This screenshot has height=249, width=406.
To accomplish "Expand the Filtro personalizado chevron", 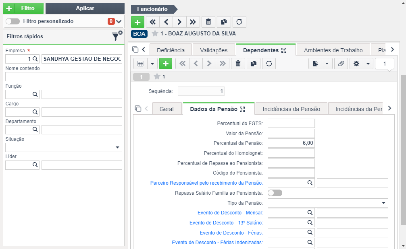I will pyautogui.click(x=119, y=21).
